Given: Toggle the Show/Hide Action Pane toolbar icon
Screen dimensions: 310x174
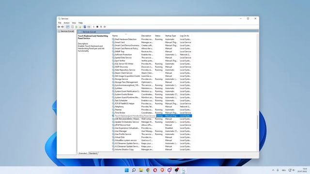Looking at the screenshot, I should tap(89, 27).
